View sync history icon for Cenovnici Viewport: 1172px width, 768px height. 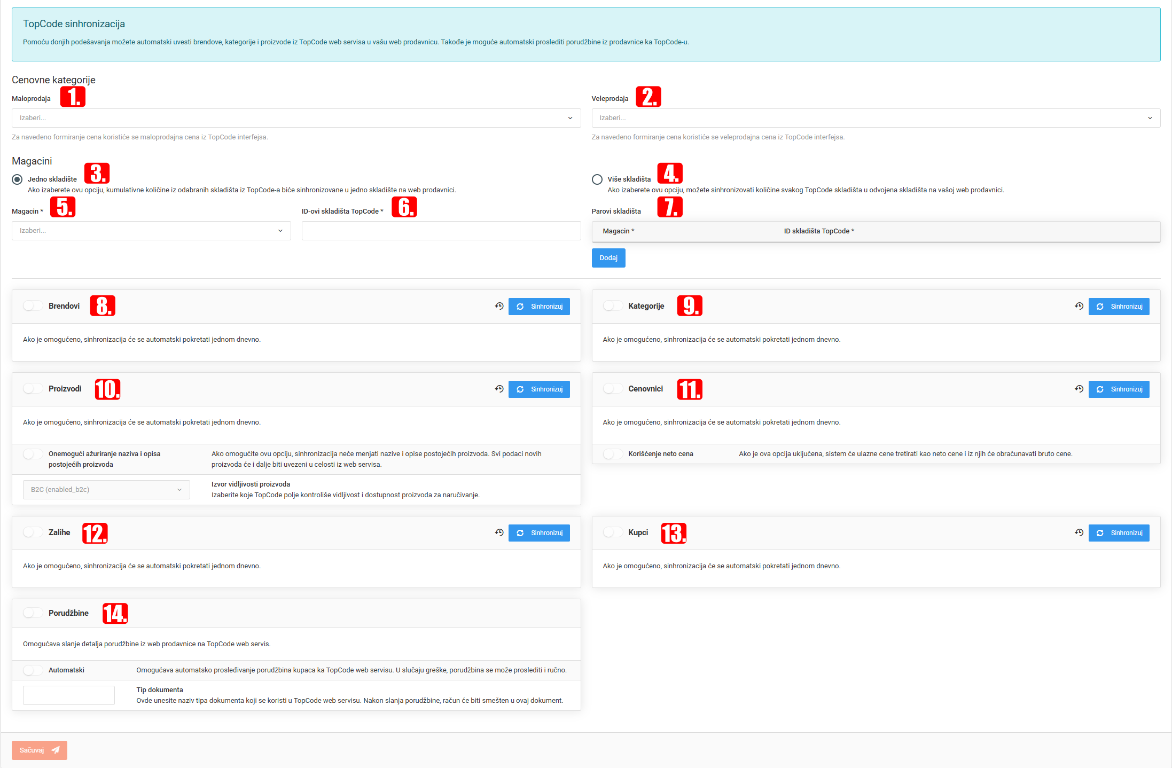1079,389
